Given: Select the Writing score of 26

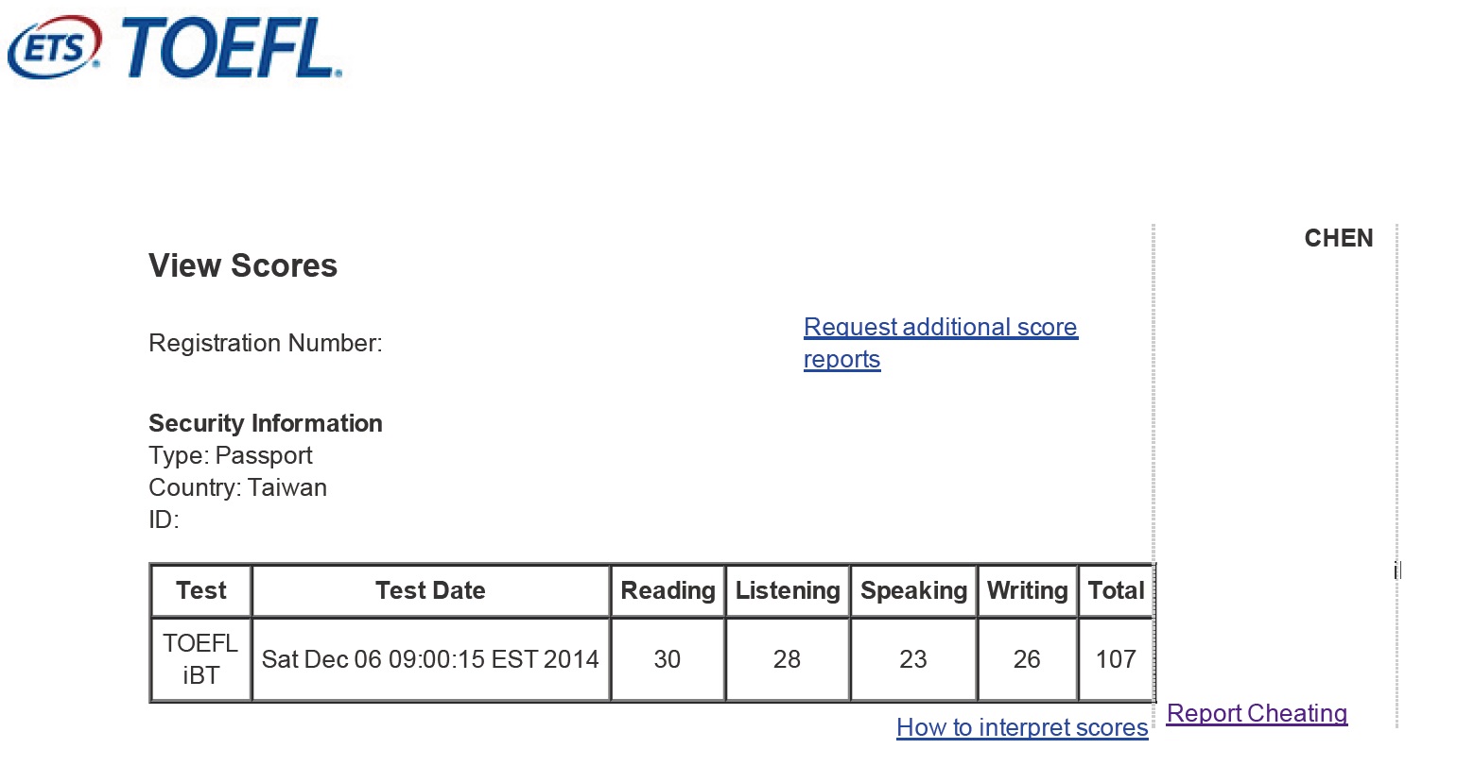Looking at the screenshot, I should click(x=1027, y=659).
